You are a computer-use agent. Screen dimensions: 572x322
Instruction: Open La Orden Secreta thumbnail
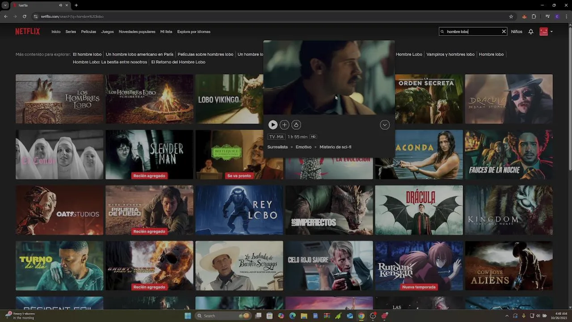coord(429,99)
